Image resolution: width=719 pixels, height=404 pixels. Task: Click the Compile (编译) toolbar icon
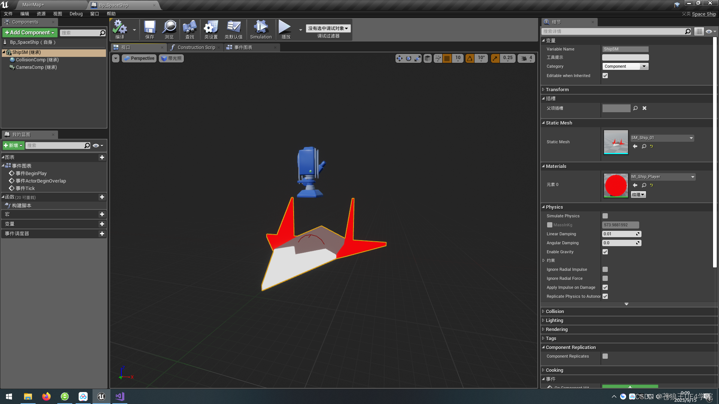(x=120, y=29)
